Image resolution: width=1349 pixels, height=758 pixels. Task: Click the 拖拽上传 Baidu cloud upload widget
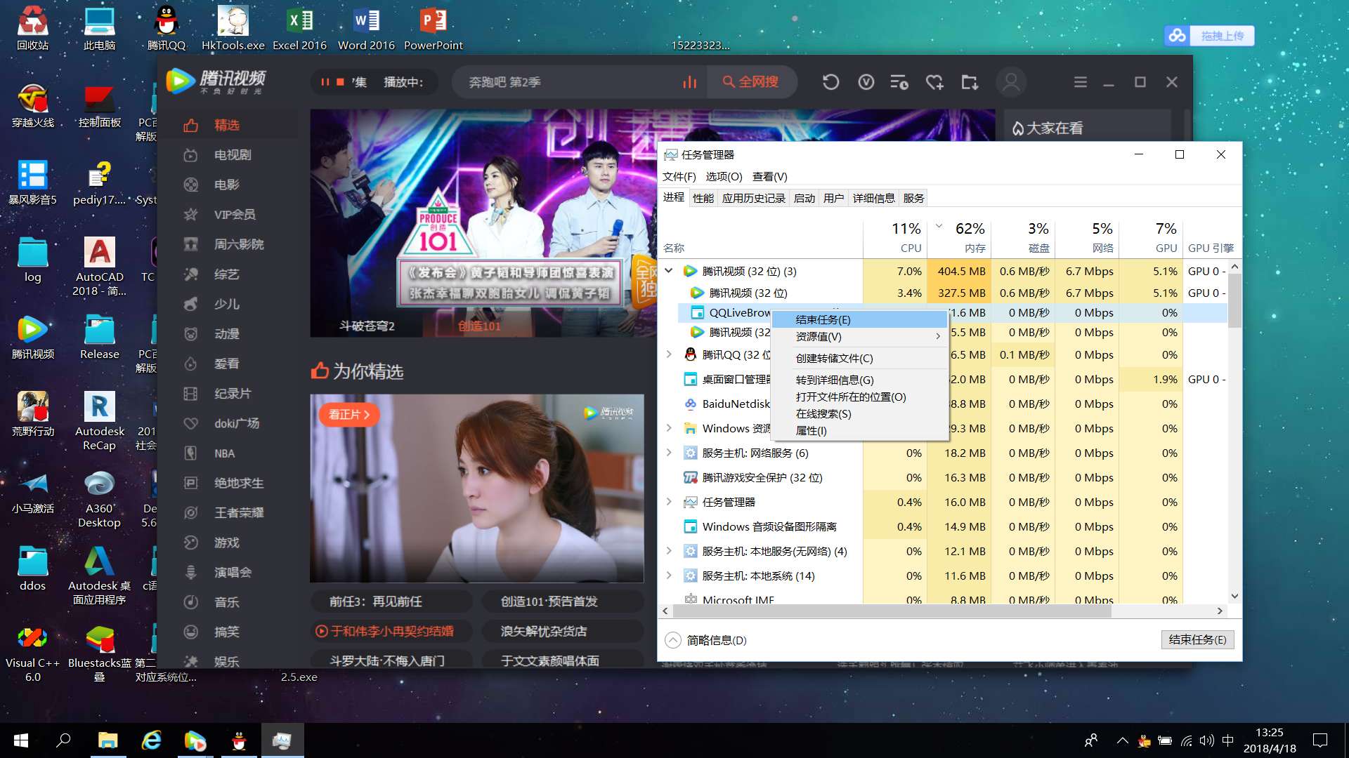1209,36
